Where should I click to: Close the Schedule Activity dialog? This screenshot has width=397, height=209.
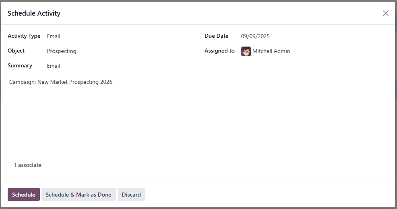click(x=385, y=13)
